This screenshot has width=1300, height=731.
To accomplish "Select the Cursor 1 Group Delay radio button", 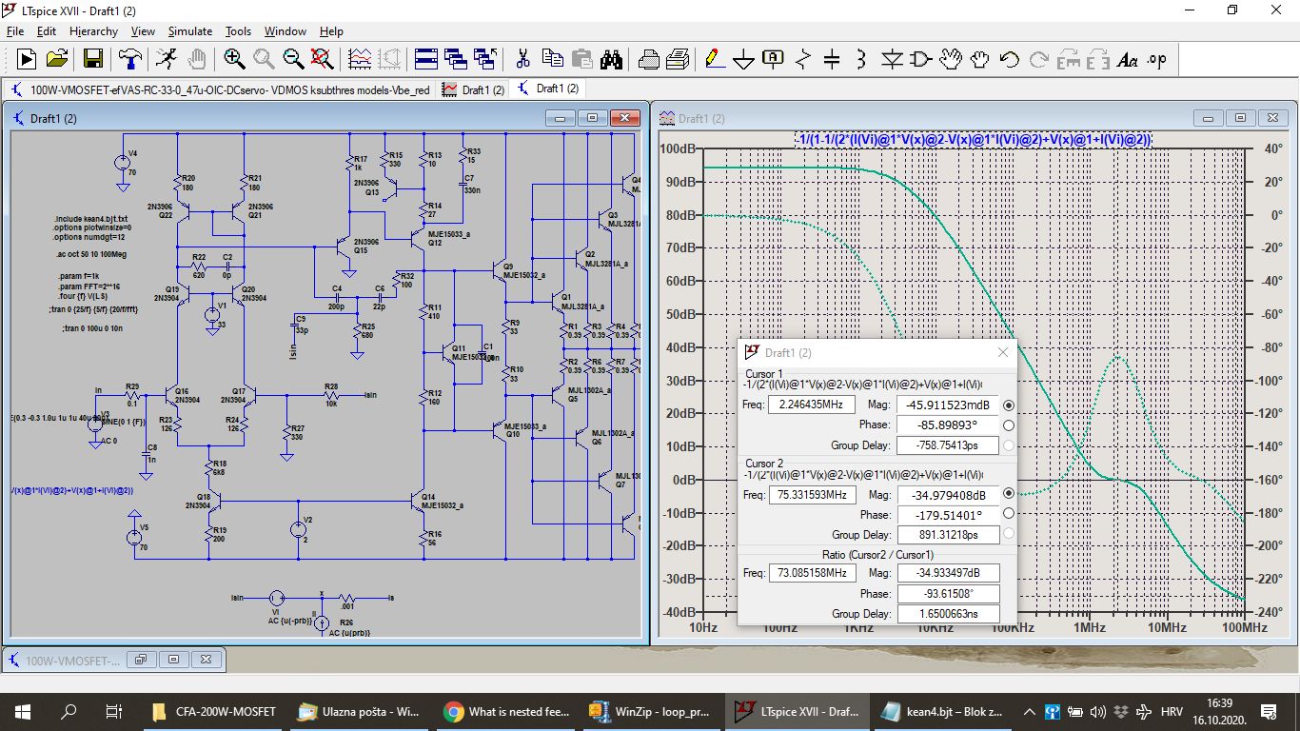I will coord(1009,445).
